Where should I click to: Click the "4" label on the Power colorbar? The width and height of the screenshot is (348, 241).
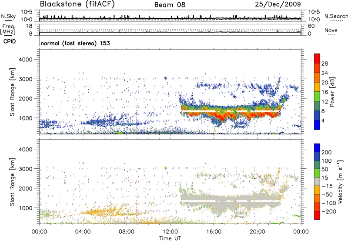[x=323, y=120]
